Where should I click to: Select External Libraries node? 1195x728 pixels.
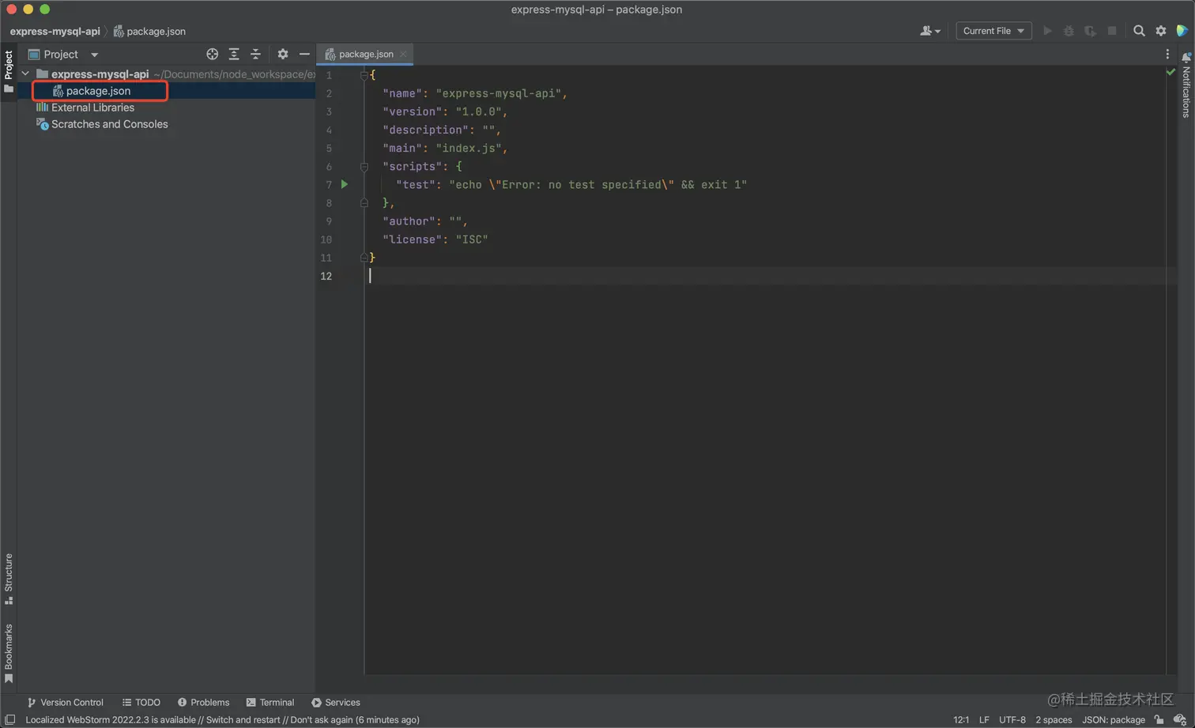click(92, 108)
